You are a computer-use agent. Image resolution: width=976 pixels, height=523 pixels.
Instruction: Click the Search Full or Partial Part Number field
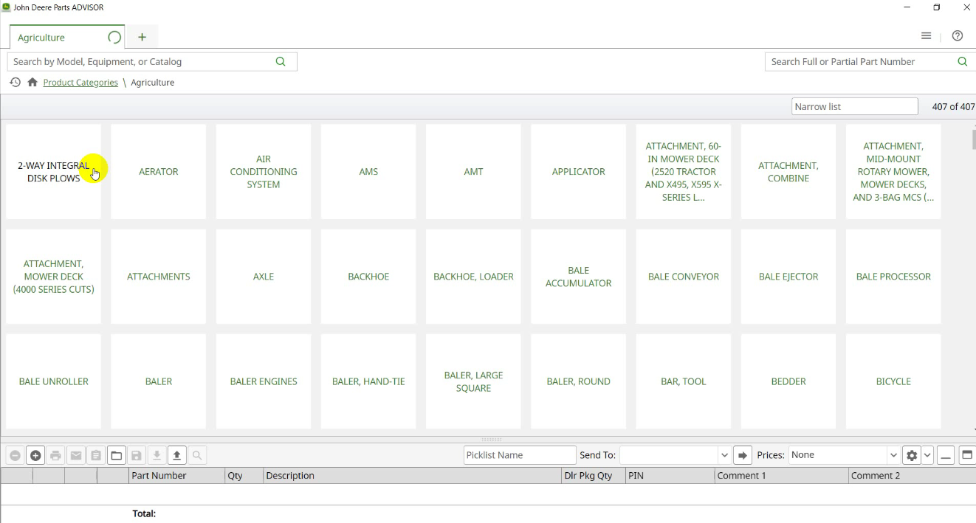coord(870,62)
